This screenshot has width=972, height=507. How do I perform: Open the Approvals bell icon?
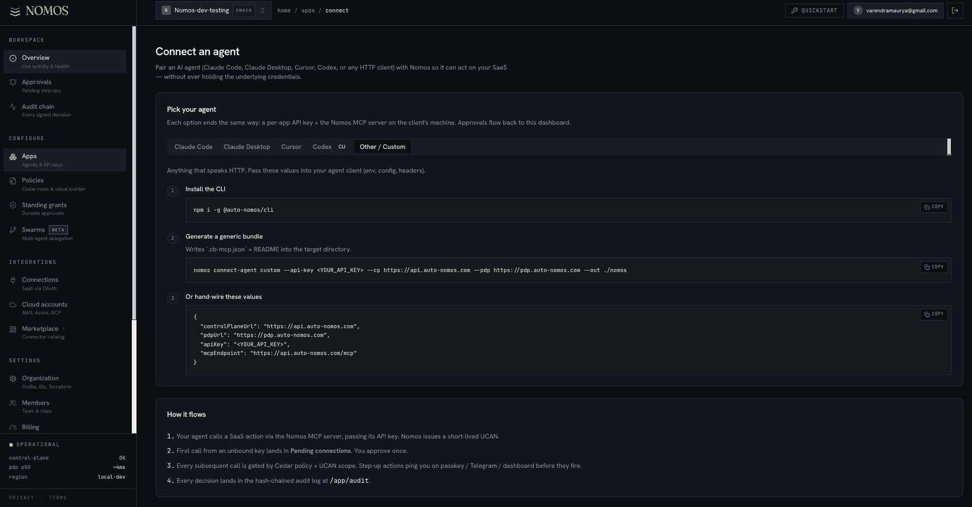coord(13,82)
